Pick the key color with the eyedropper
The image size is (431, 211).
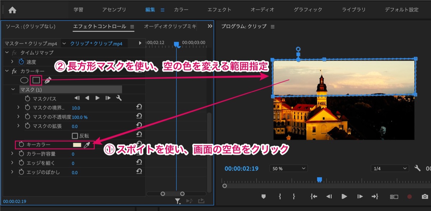pos(87,145)
